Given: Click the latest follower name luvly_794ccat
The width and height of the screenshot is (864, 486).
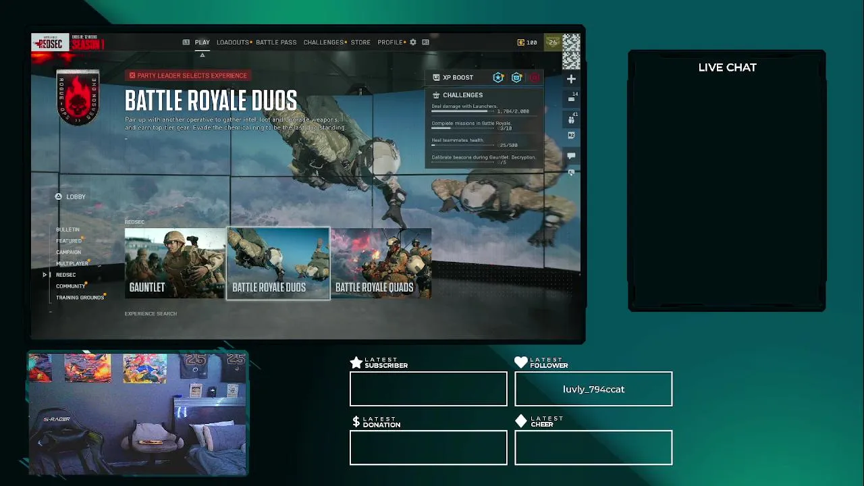Looking at the screenshot, I should [x=593, y=389].
